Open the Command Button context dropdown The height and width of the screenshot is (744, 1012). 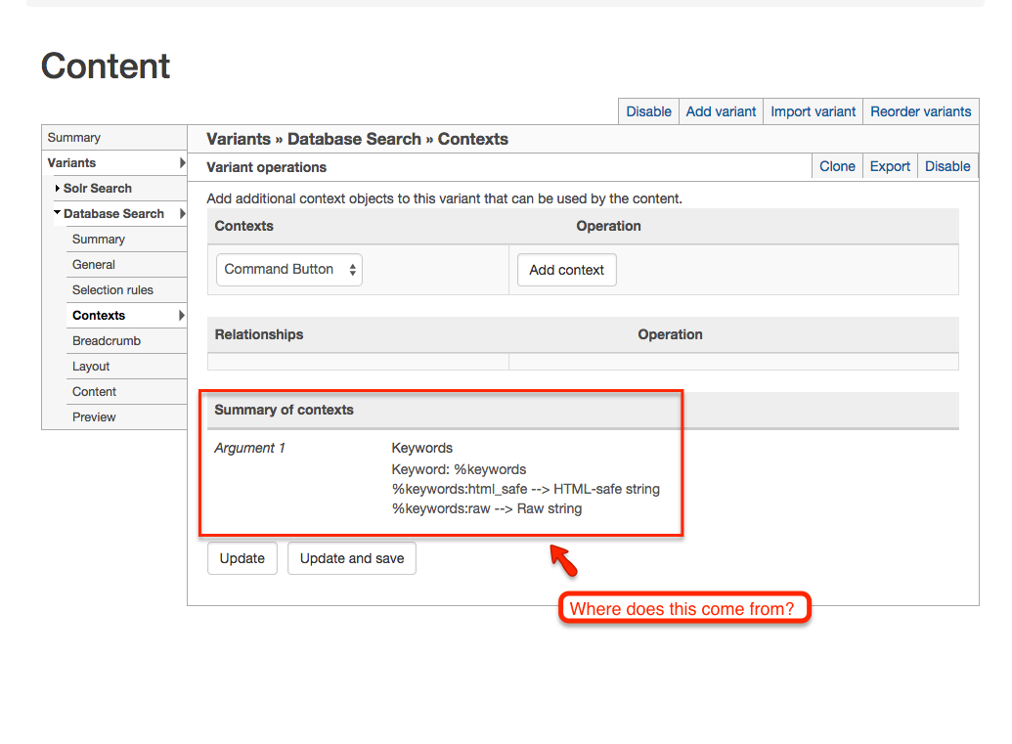point(288,269)
